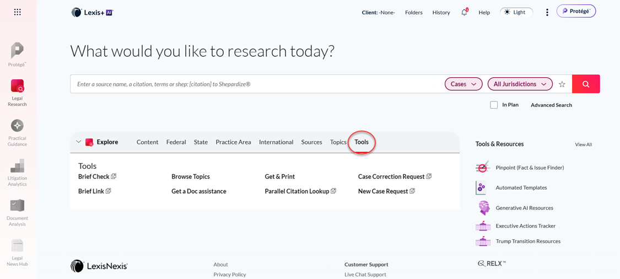Image resolution: width=620 pixels, height=279 pixels.
Task: Click the star favorite filters icon
Action: tap(562, 84)
